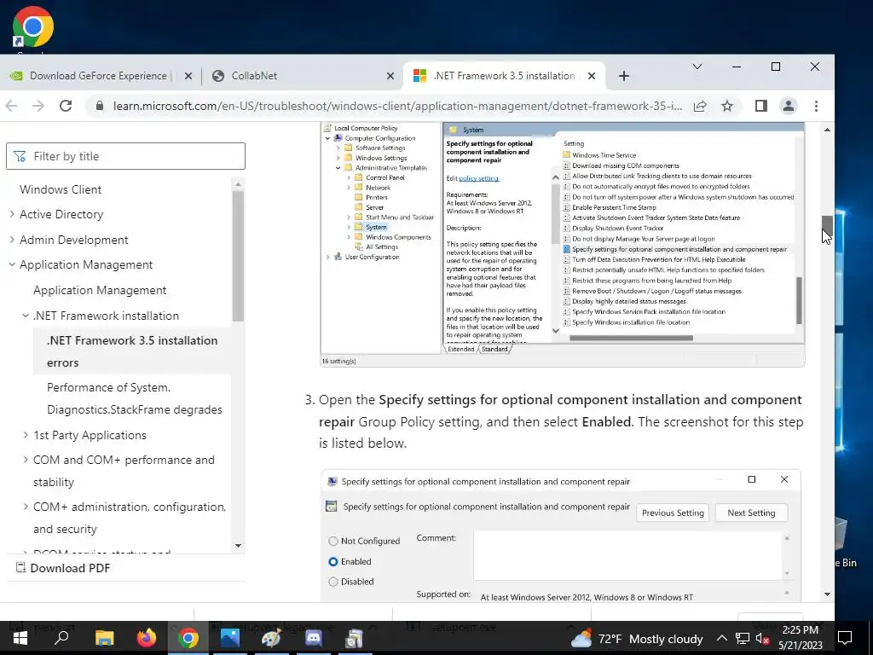Click the page scrollbar thumb
Image resolution: width=873 pixels, height=655 pixels.
point(827,225)
